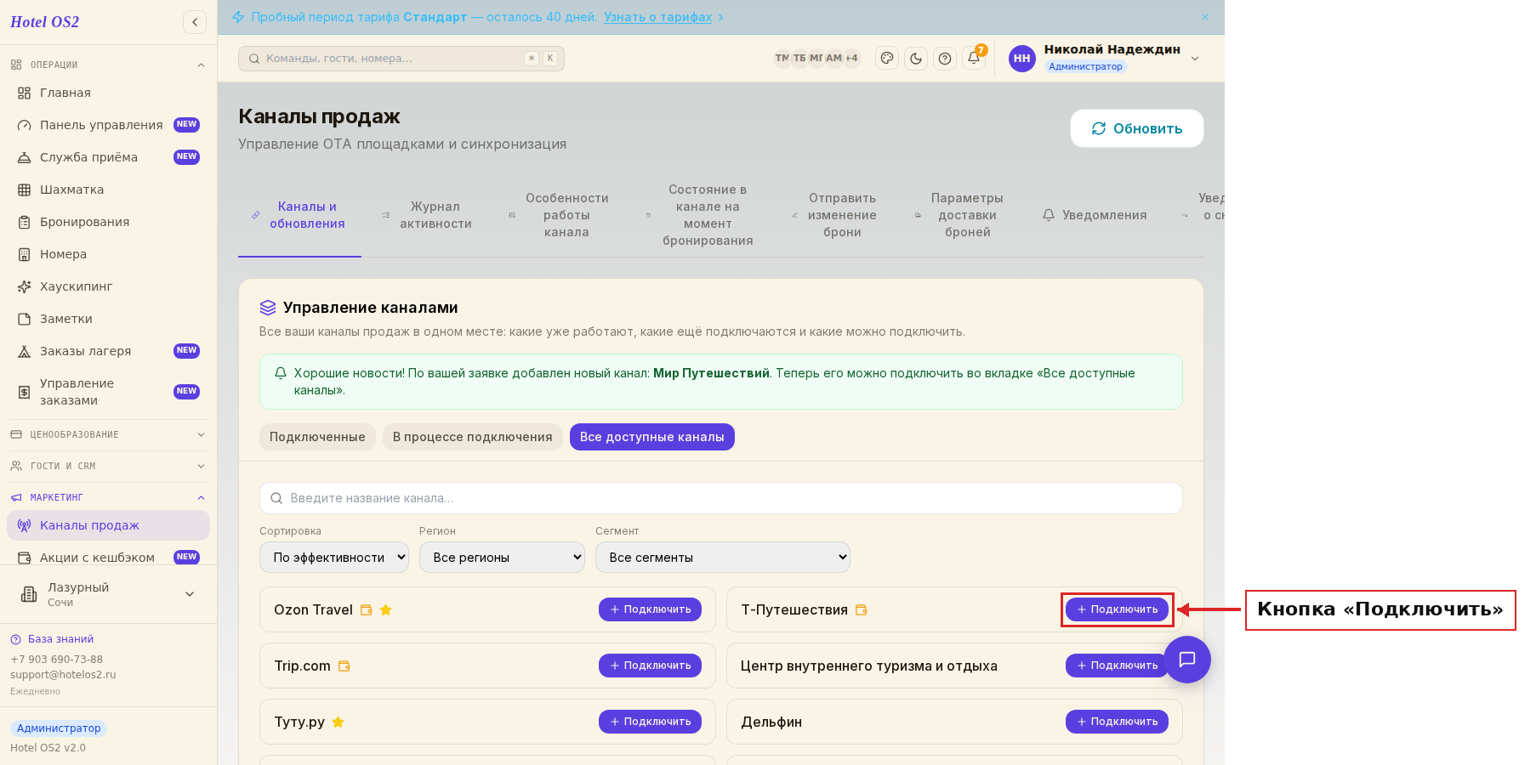Connect the Ozon Travel channel
This screenshot has width=1536, height=765.
tap(650, 609)
